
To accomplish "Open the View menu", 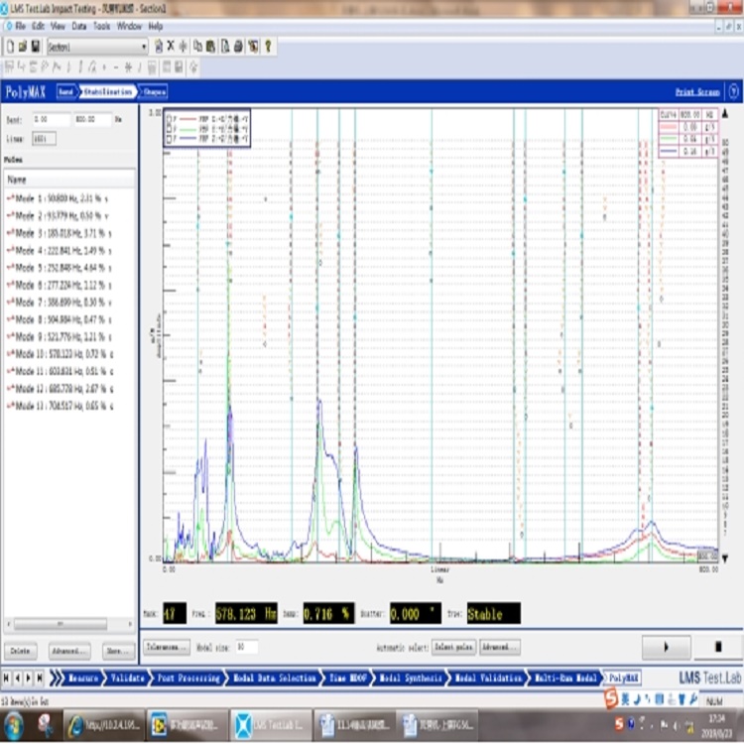I will click(58, 26).
